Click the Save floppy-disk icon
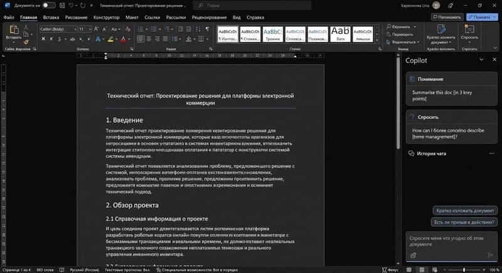The height and width of the screenshot is (273, 502). click(62, 6)
